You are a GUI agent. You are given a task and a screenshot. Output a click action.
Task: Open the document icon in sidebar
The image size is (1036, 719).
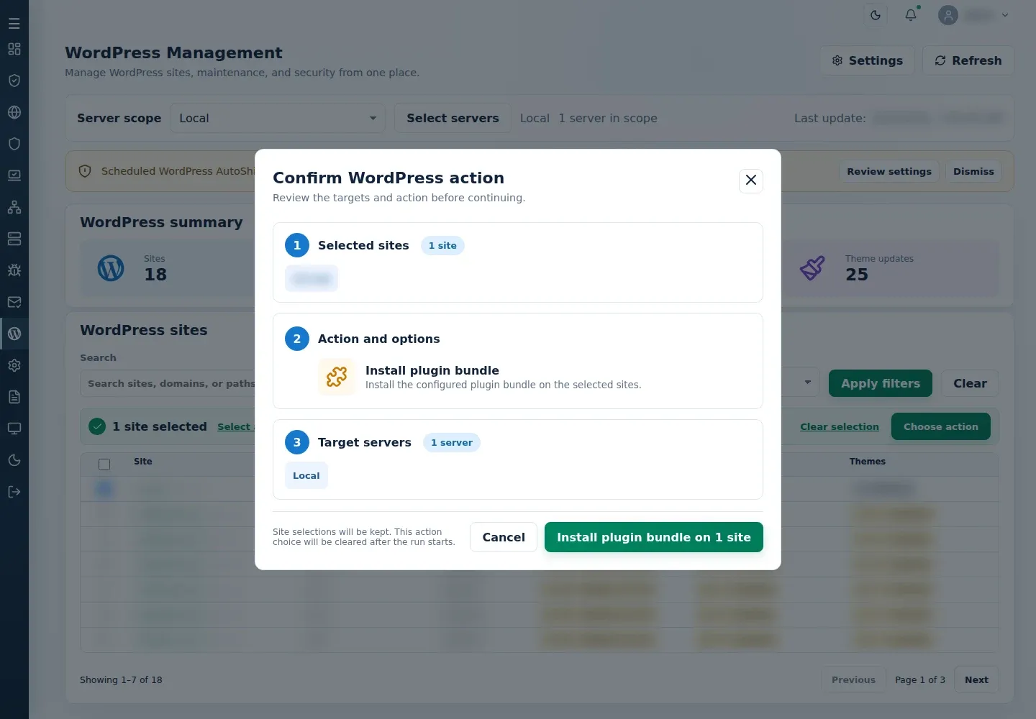point(14,397)
